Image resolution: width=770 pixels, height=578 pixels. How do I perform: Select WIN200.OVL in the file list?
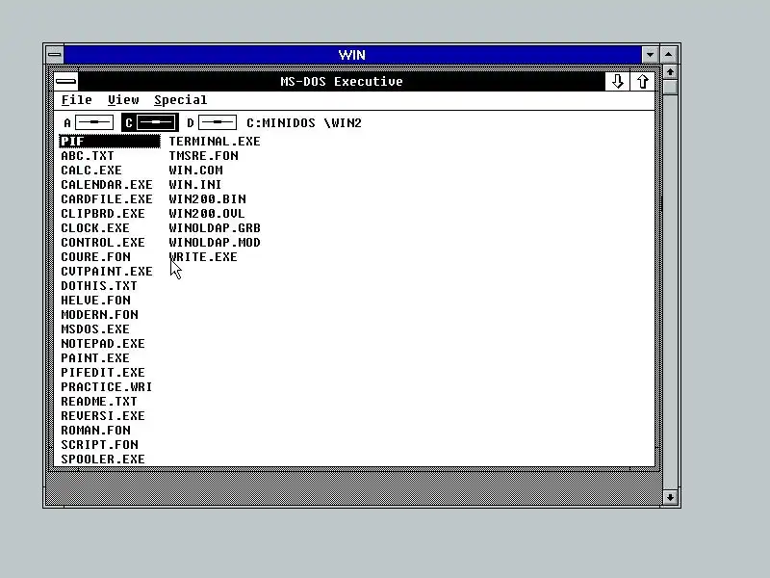pyautogui.click(x=207, y=214)
